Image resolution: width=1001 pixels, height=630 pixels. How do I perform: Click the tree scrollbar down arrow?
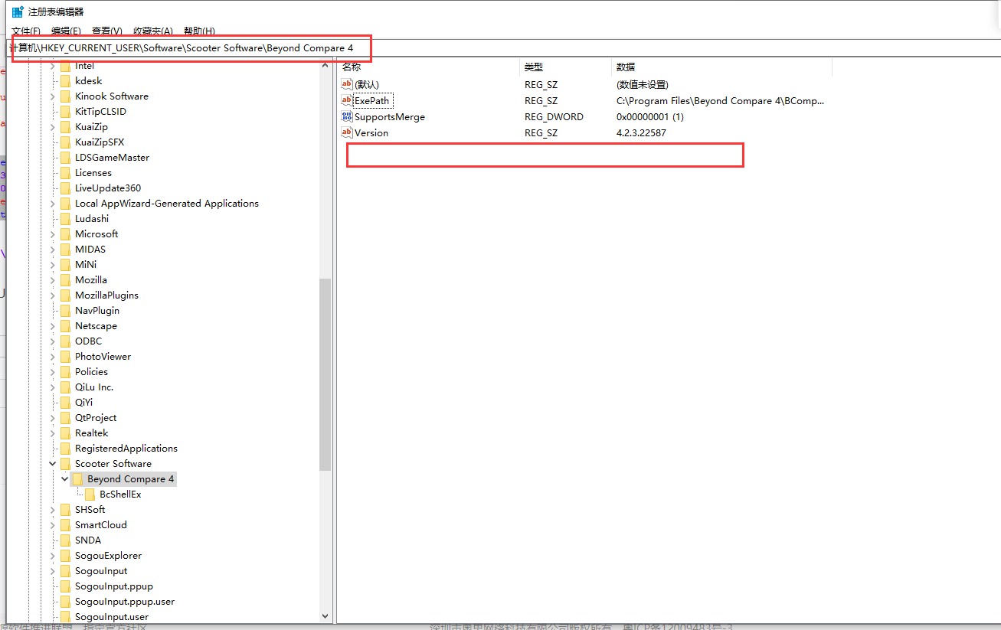pyautogui.click(x=325, y=615)
